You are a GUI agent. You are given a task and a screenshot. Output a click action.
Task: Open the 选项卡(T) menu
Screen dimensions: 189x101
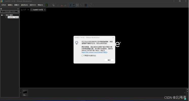click(33, 5)
